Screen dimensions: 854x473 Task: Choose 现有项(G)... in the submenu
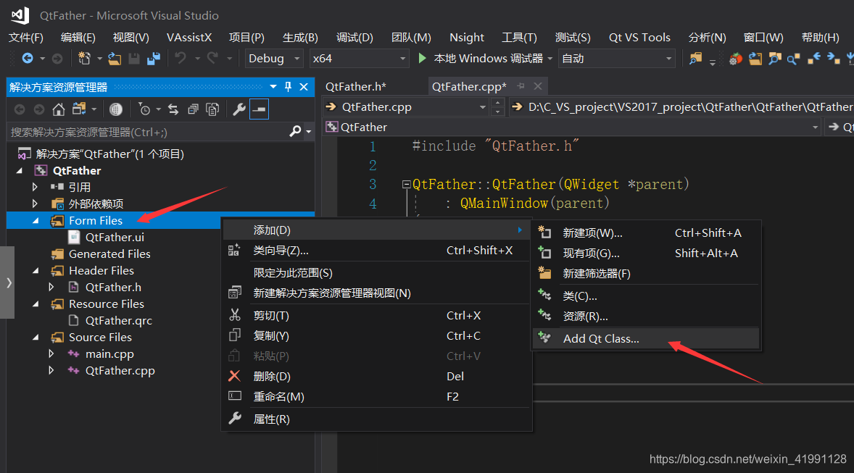pos(645,253)
